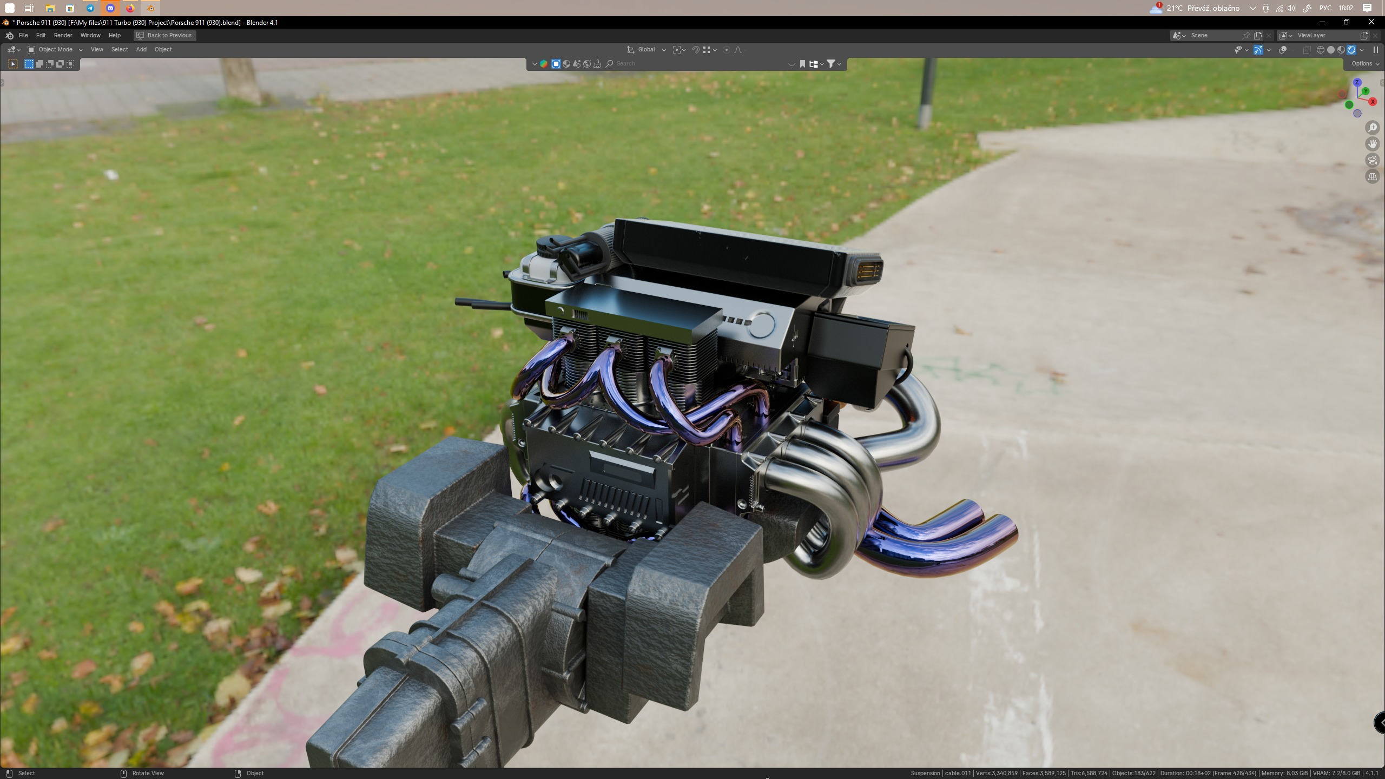1385x779 pixels.
Task: Toggle viewport gizmos display
Action: tap(1258, 50)
